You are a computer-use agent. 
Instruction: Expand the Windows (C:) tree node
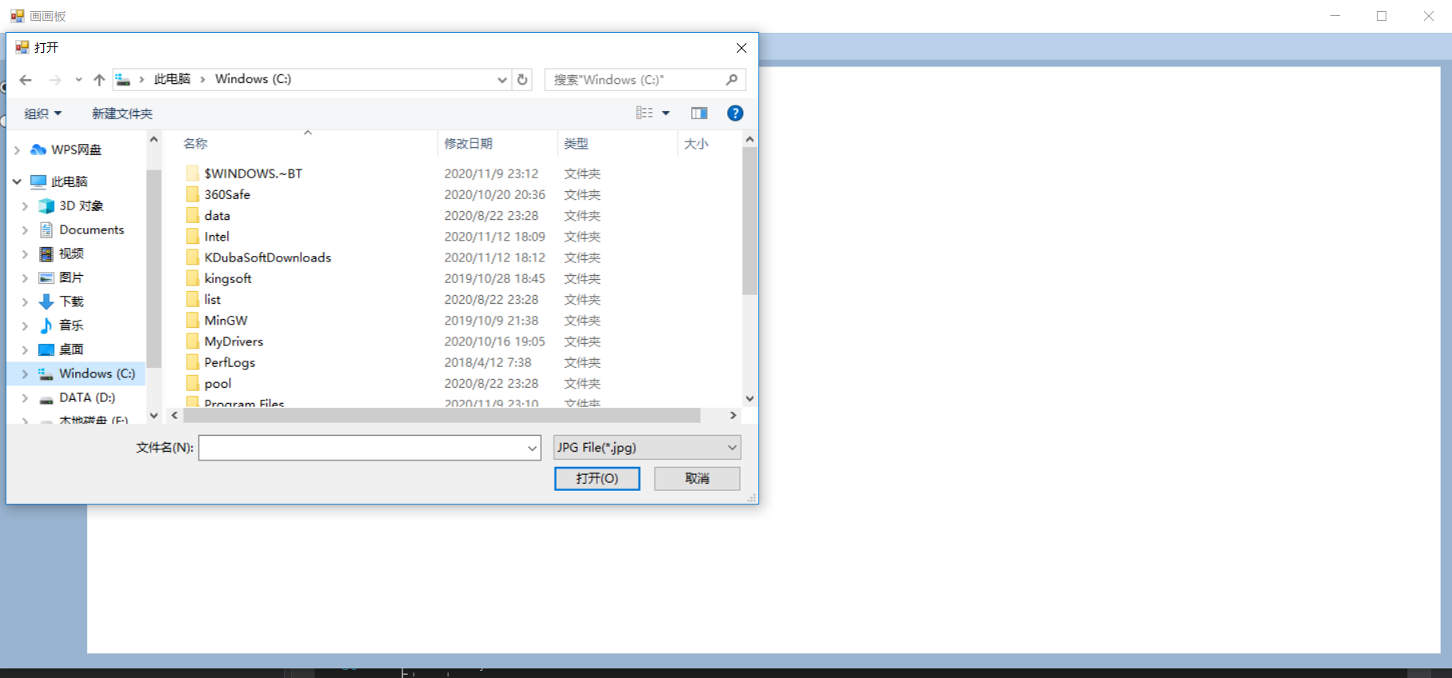(25, 373)
